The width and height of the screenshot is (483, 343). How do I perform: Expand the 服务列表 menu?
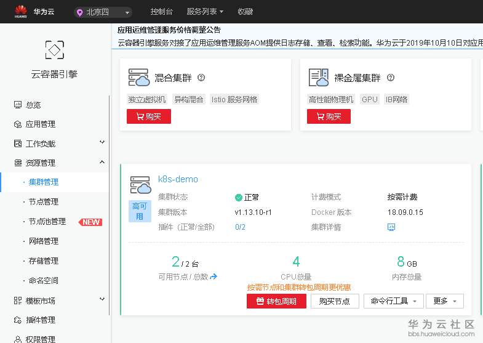pyautogui.click(x=205, y=12)
